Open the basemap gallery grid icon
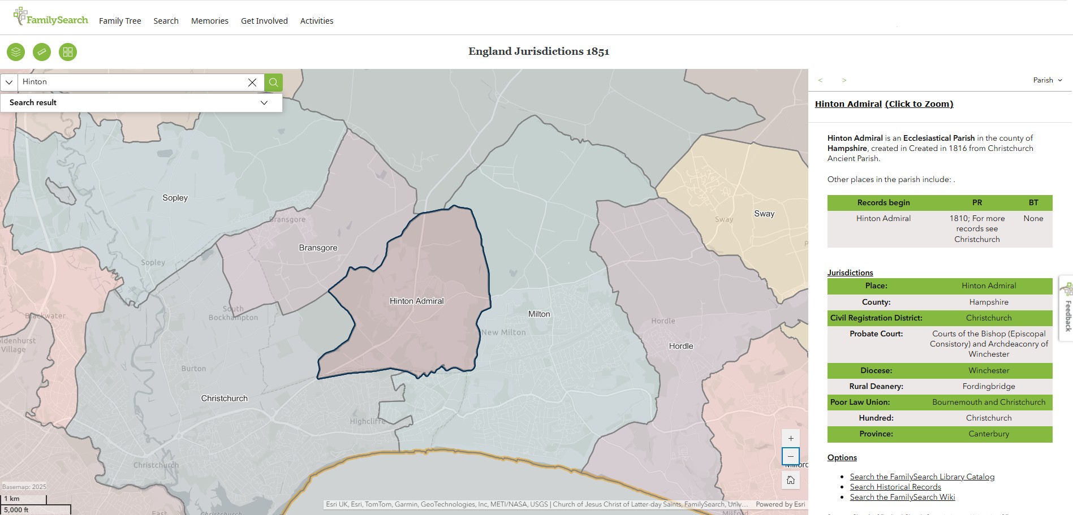 pos(68,52)
